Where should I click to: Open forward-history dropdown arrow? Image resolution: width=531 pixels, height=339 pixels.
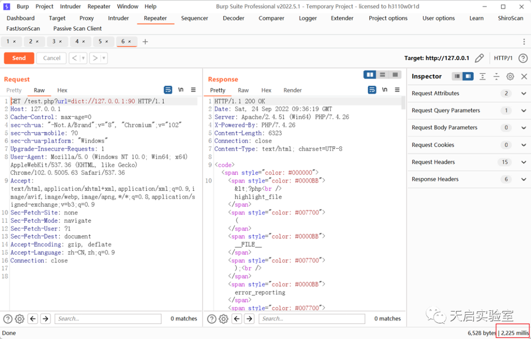tap(104, 58)
